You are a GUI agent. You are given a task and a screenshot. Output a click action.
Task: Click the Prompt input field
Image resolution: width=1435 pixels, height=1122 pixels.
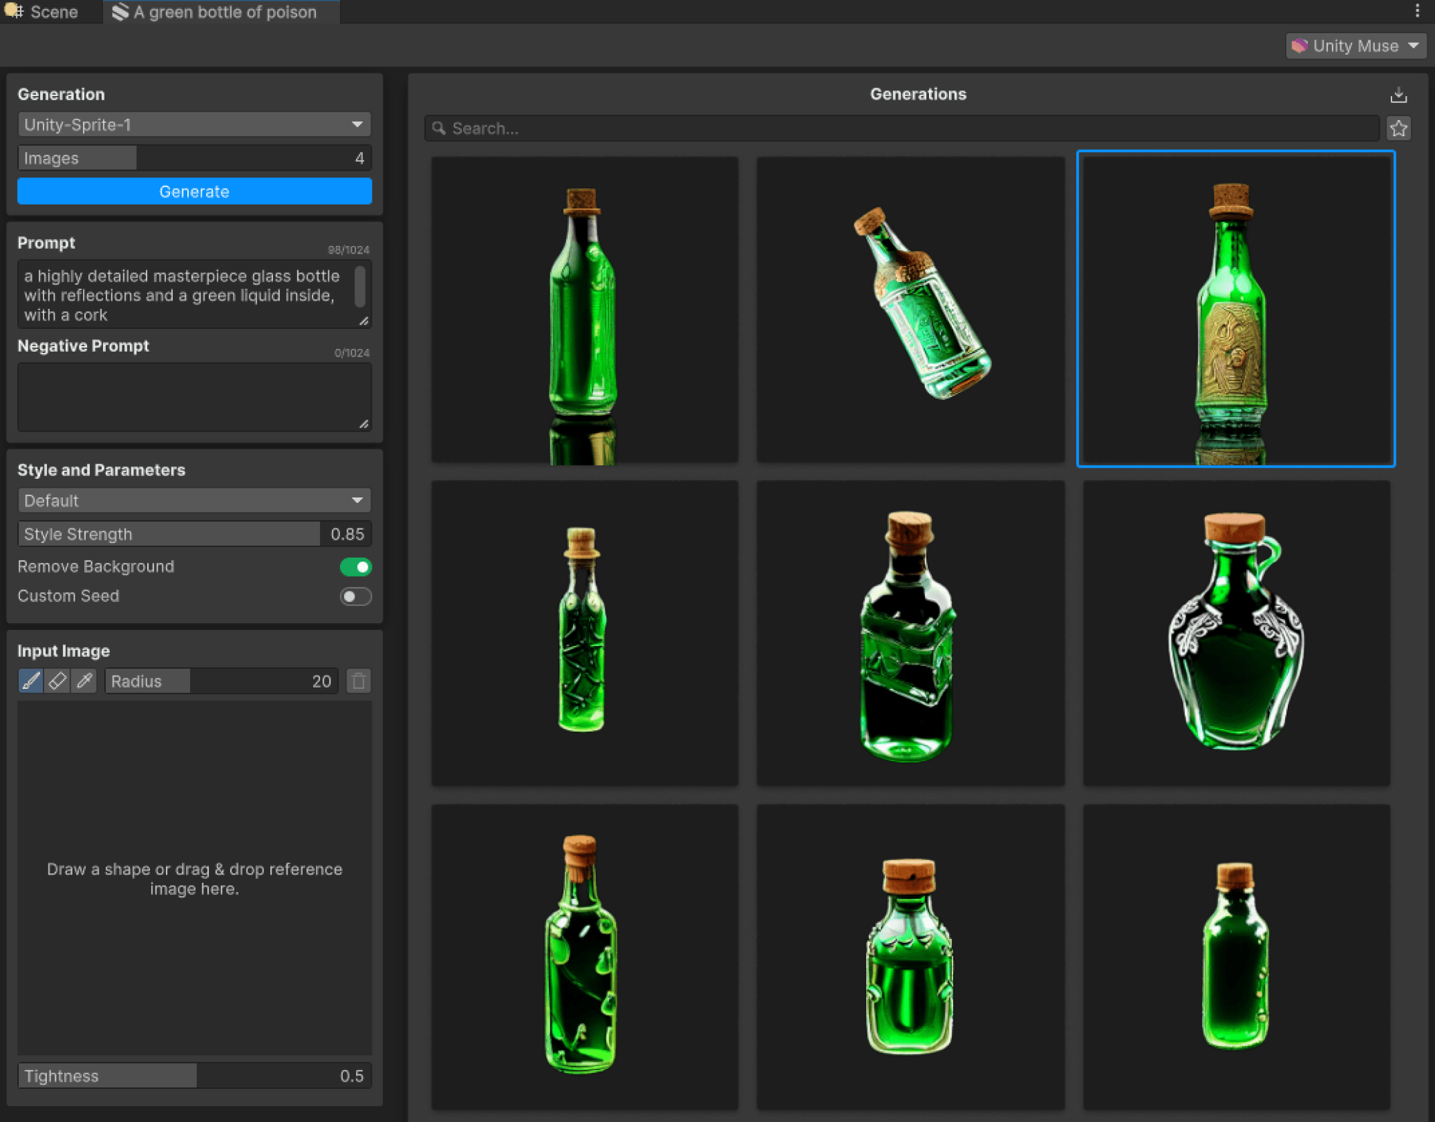194,294
